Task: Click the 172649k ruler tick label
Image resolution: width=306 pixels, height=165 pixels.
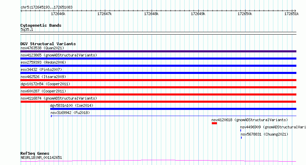Action: click(198, 14)
